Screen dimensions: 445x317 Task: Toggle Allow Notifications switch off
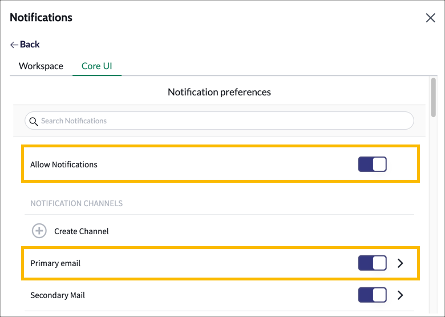372,164
